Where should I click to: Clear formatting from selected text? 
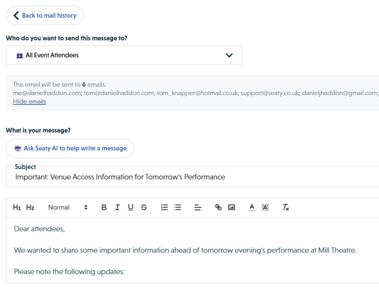285,207
